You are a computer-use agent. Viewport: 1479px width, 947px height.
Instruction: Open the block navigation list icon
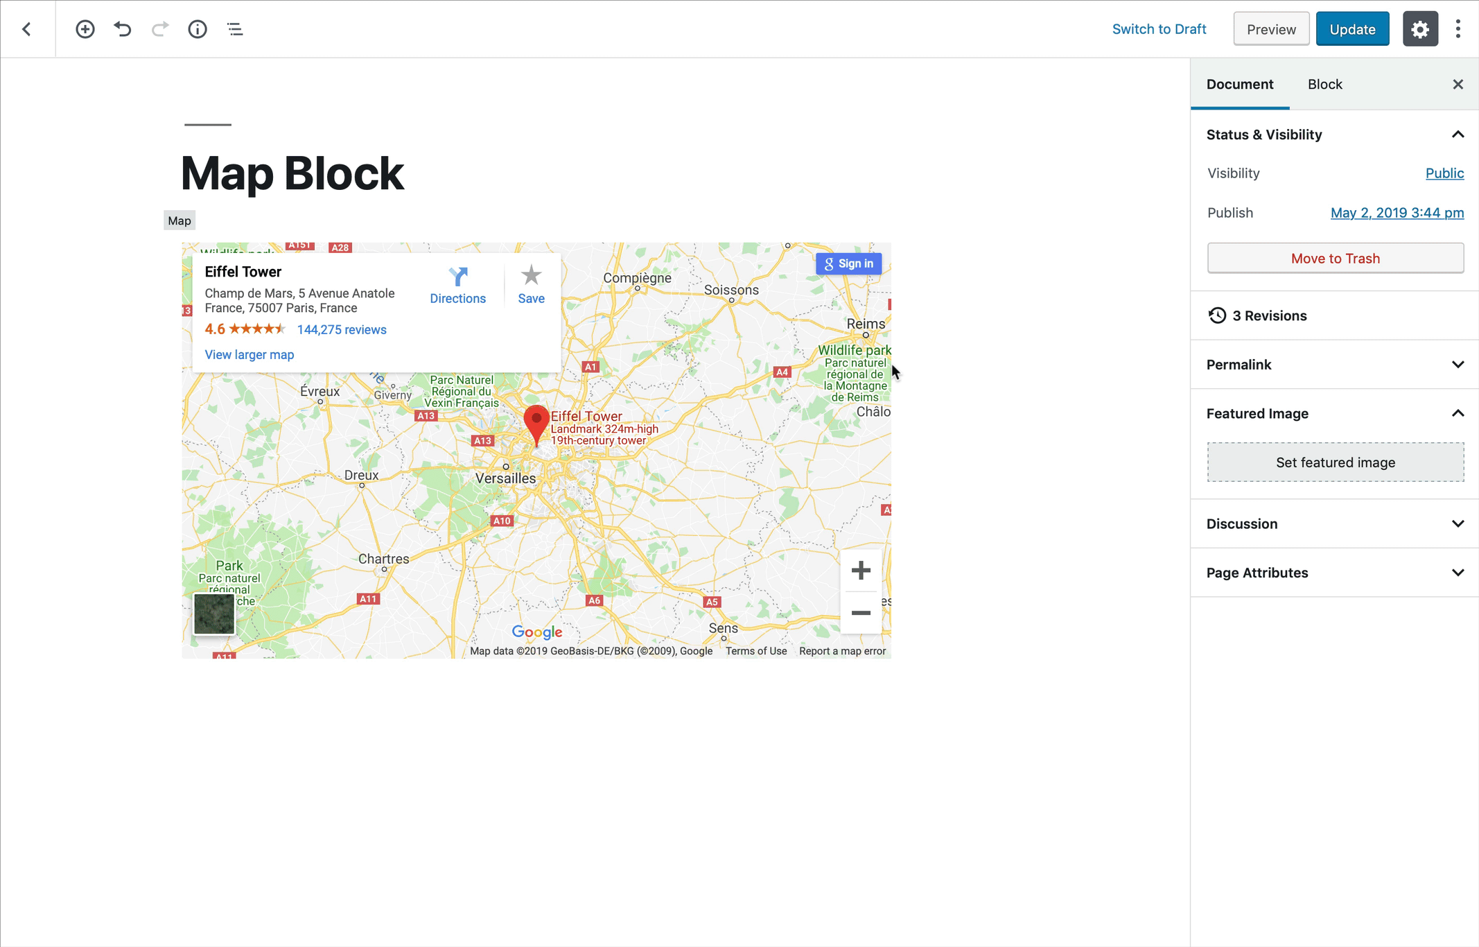235,29
